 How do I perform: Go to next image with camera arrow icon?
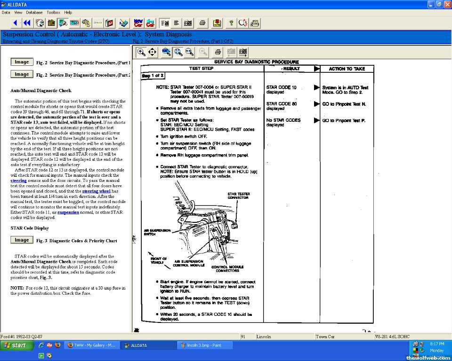tap(243, 52)
